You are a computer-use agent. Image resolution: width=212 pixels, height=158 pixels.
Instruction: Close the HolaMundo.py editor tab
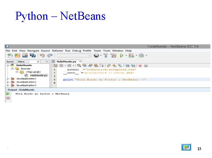point(80,61)
